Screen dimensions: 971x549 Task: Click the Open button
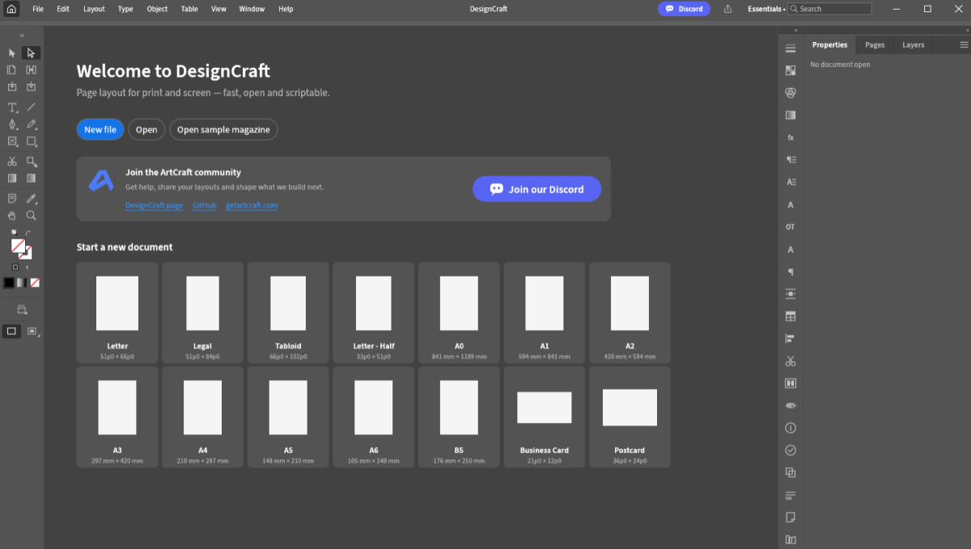[146, 129]
